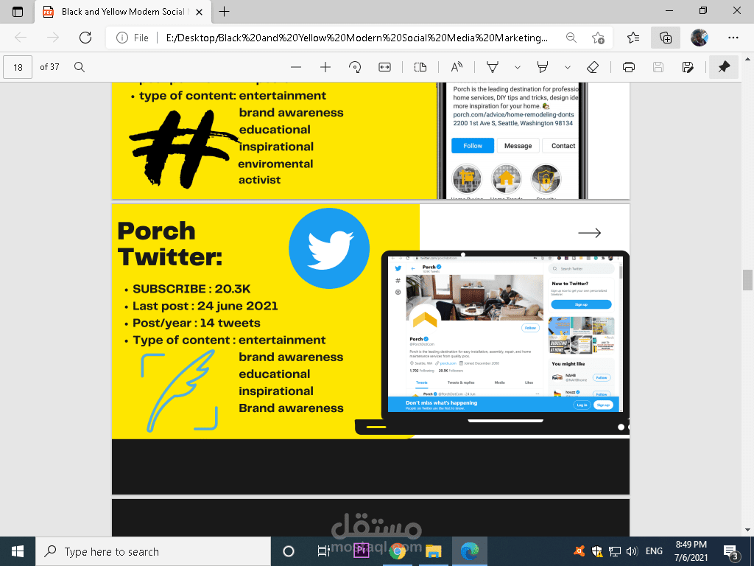Viewport: 754px width, 566px height.
Task: Click the Contact button in the phone mockup
Action: [562, 145]
